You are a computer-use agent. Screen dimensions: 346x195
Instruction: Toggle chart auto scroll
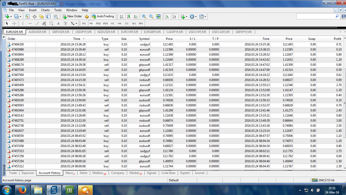point(167,17)
